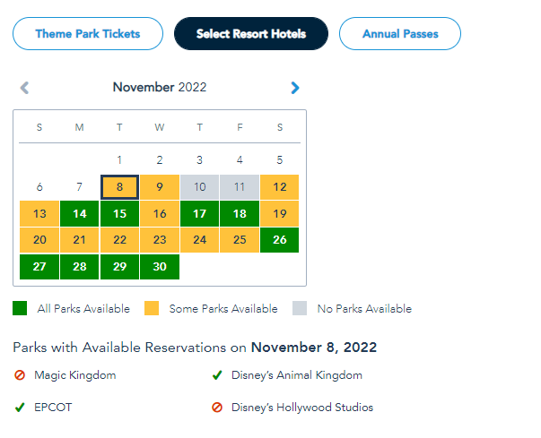Choose November 22 on the calendar
The image size is (541, 438).
tap(119, 240)
